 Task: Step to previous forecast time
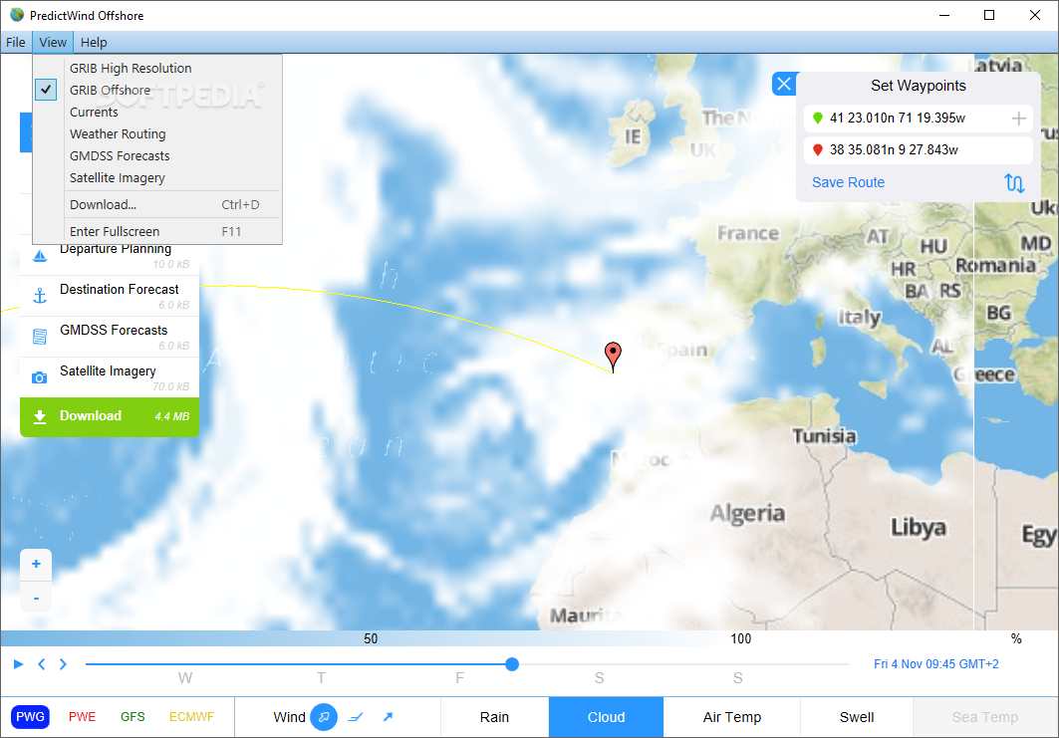pyautogui.click(x=41, y=664)
